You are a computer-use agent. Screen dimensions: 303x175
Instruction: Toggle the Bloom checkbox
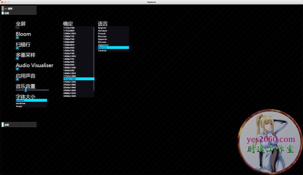(17, 38)
